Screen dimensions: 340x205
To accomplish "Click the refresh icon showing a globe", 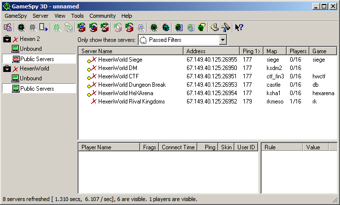I will (x=93, y=28).
